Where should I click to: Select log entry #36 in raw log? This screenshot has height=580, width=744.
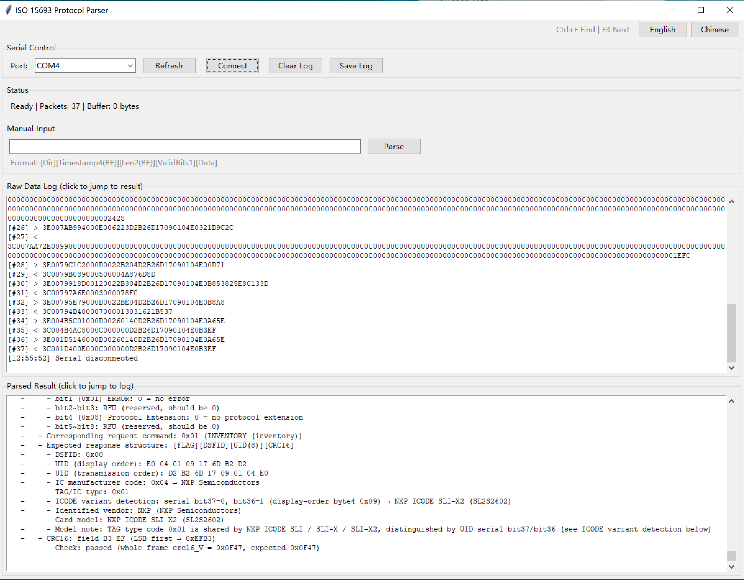tap(116, 339)
